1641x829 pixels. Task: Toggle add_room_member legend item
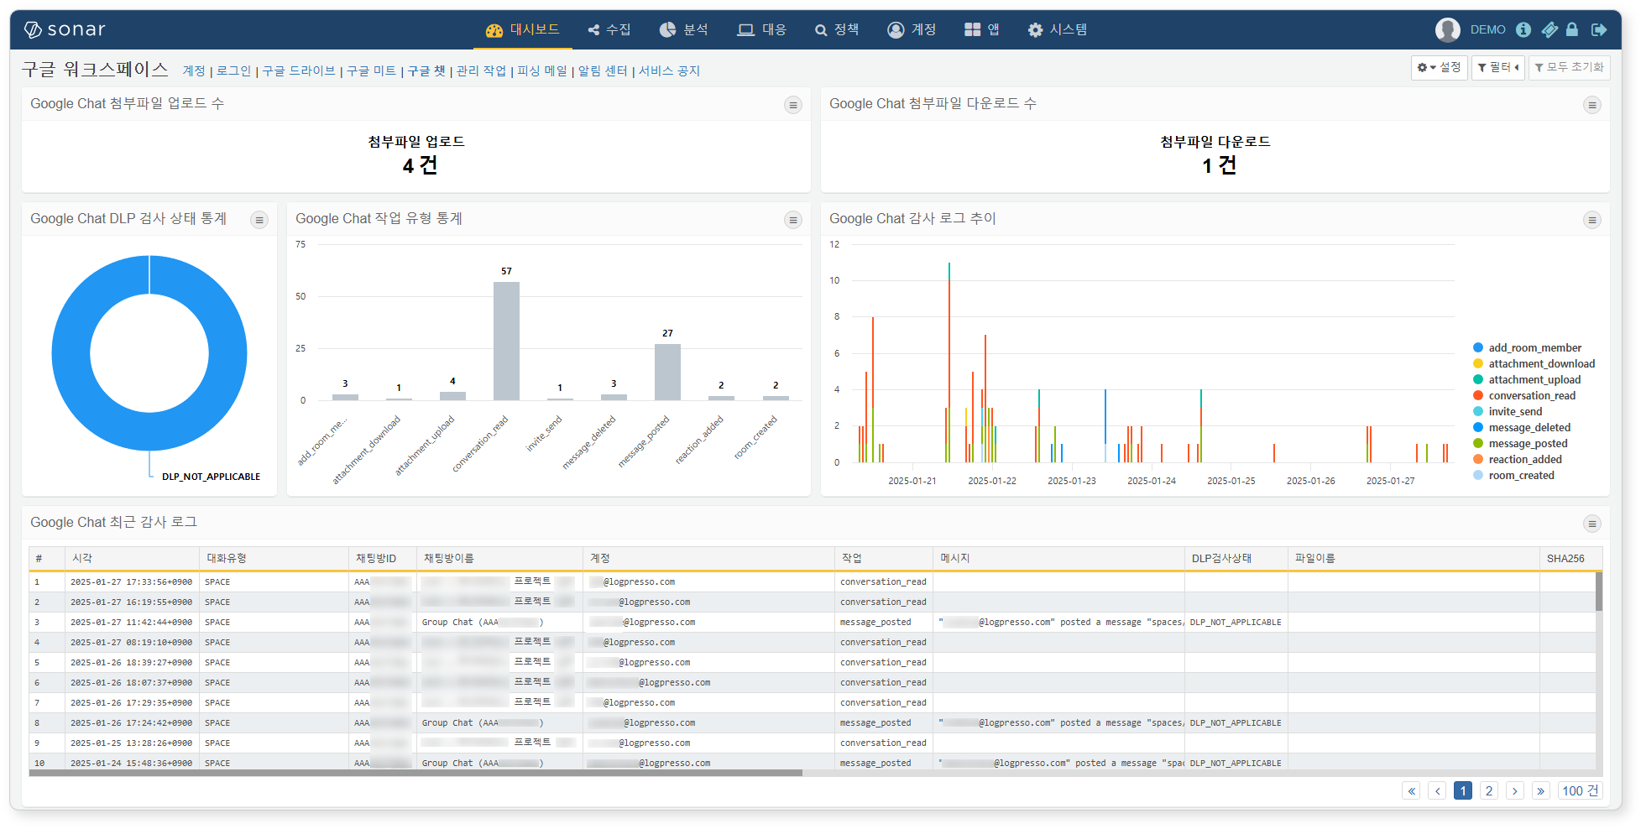click(x=1527, y=348)
